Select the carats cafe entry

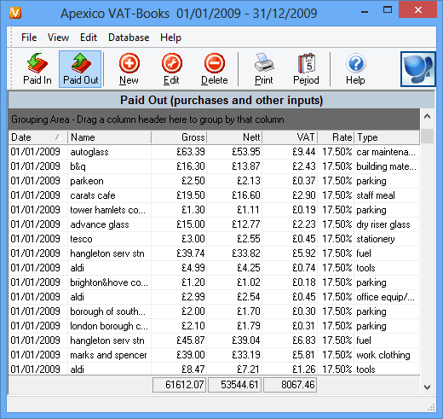pyautogui.click(x=214, y=195)
